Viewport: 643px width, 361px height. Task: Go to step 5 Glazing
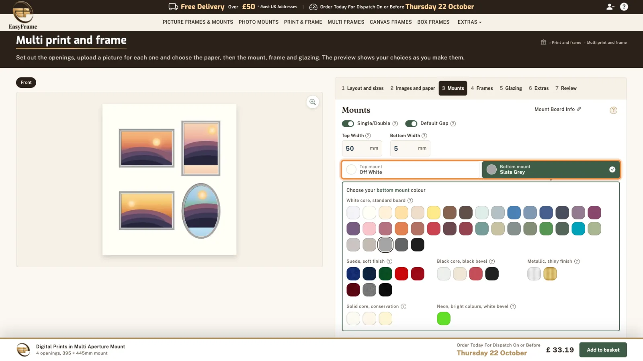tap(511, 88)
